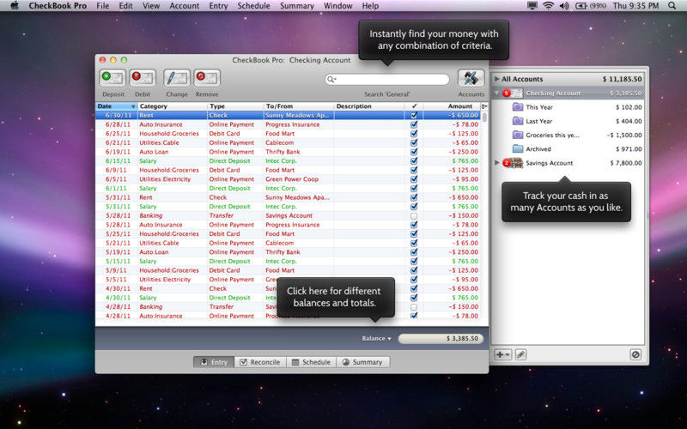Screen dimensions: 687x429
Task: Click the search magnifier icon in search field
Action: (x=331, y=79)
